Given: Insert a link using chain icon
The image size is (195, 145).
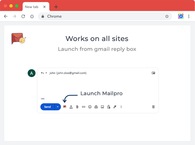Looking at the screenshot, I should (x=84, y=107).
